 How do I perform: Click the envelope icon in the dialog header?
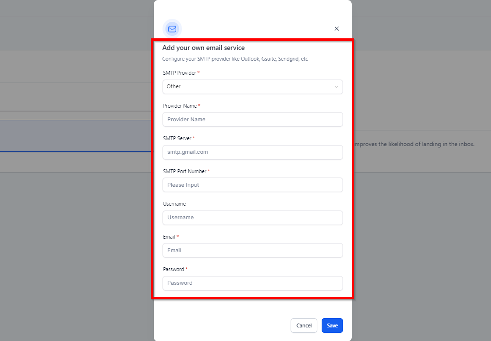pos(172,29)
